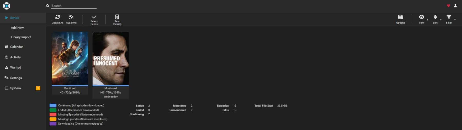Click the red heart donate icon
462x130 pixels.
448,6
